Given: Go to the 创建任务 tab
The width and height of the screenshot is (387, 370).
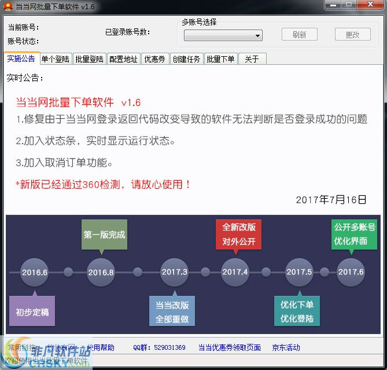Looking at the screenshot, I should click(186, 59).
